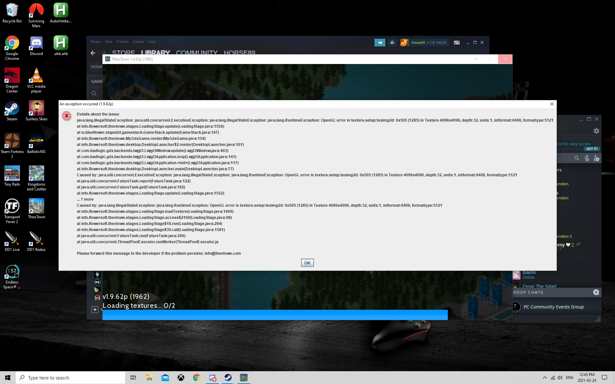
Task: Close the exception occurred dialog
Action: 552,104
